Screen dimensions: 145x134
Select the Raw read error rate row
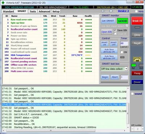pos(51,20)
